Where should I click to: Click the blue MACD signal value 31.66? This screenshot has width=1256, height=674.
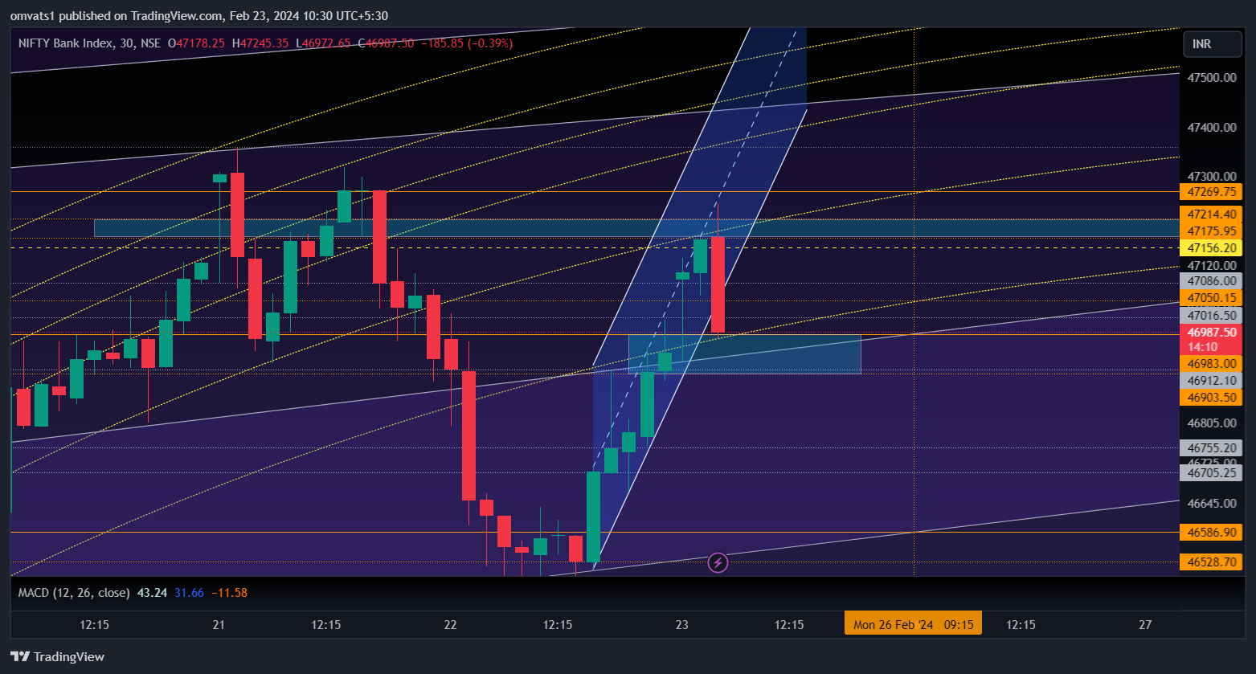pyautogui.click(x=190, y=593)
